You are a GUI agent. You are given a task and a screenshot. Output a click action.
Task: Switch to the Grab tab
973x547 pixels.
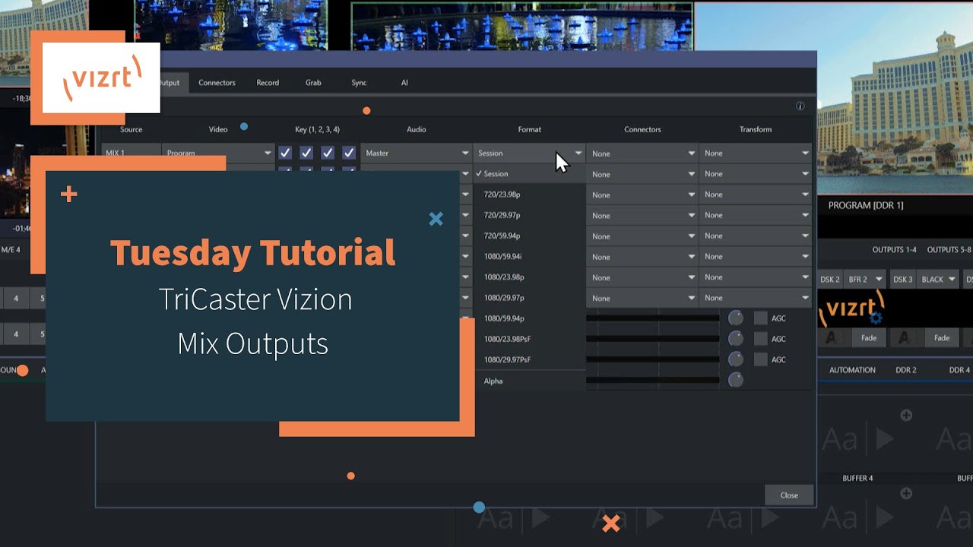[x=313, y=83]
